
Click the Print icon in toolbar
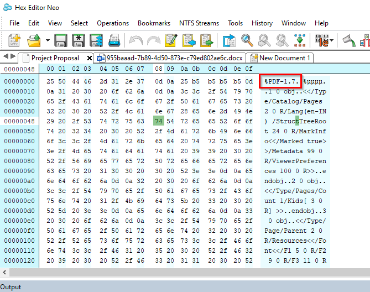114,40
